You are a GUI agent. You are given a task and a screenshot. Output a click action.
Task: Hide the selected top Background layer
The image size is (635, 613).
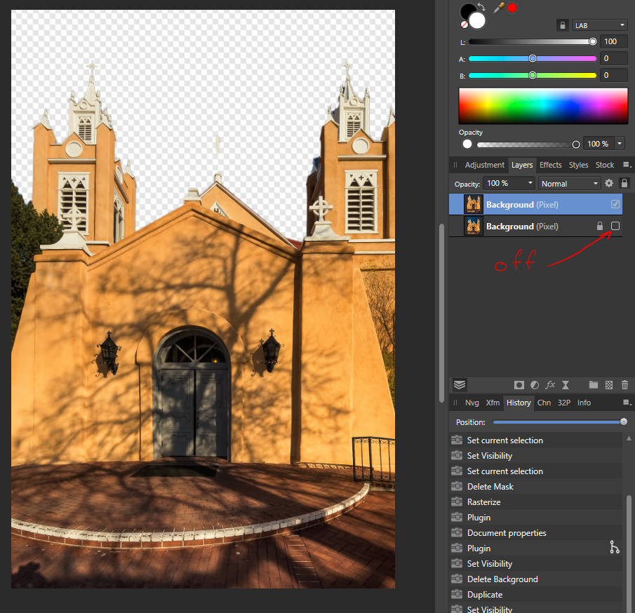tap(615, 205)
